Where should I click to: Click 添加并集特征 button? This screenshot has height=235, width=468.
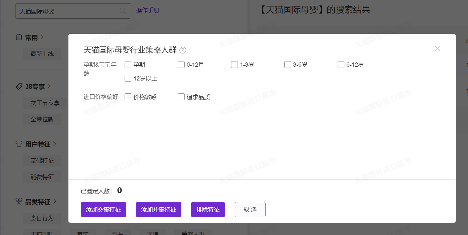click(158, 210)
